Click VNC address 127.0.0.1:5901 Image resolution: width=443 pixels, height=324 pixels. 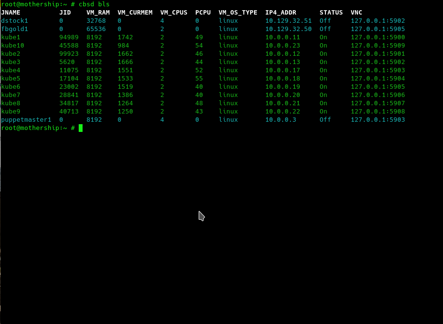(378, 54)
